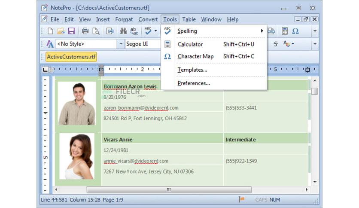Screen dimensions: 359x208
Task: Create a new document with toolbar icon
Action: 50,31
